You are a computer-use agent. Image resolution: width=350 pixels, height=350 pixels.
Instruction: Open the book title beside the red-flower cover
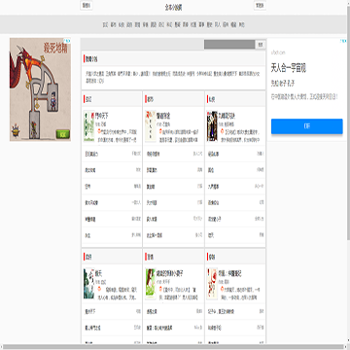click(x=230, y=273)
